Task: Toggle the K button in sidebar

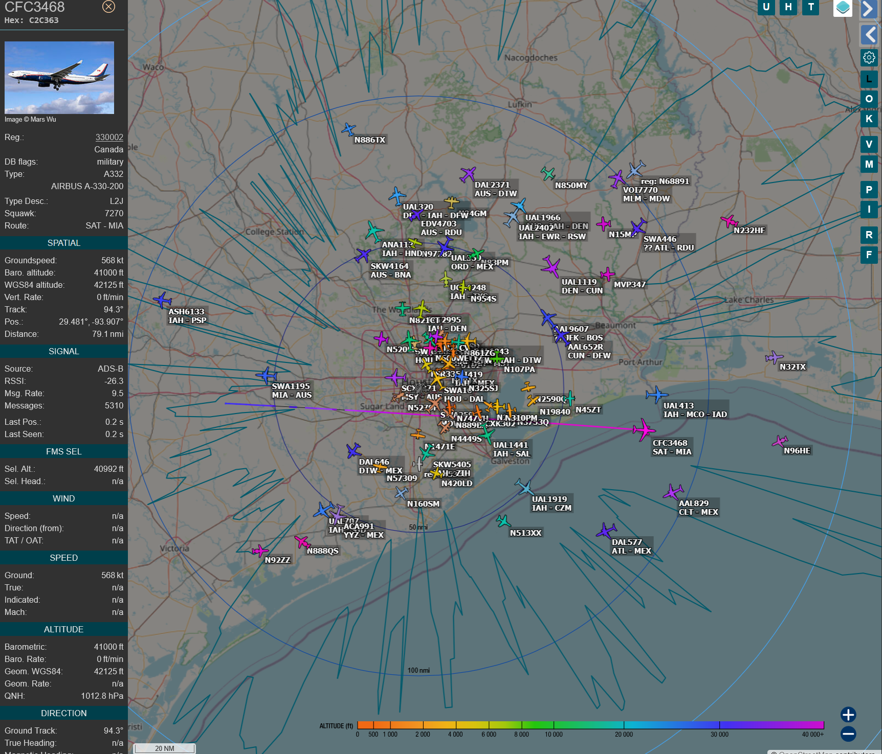Action: (869, 119)
